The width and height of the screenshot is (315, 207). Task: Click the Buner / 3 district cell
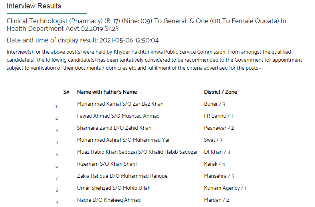point(214,104)
